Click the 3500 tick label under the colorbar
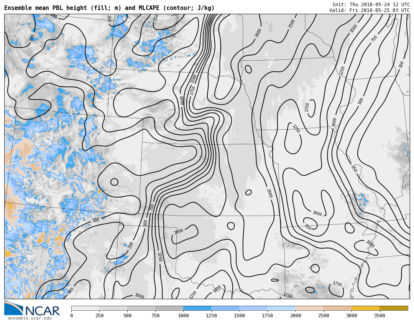414x323 pixels. click(x=379, y=316)
